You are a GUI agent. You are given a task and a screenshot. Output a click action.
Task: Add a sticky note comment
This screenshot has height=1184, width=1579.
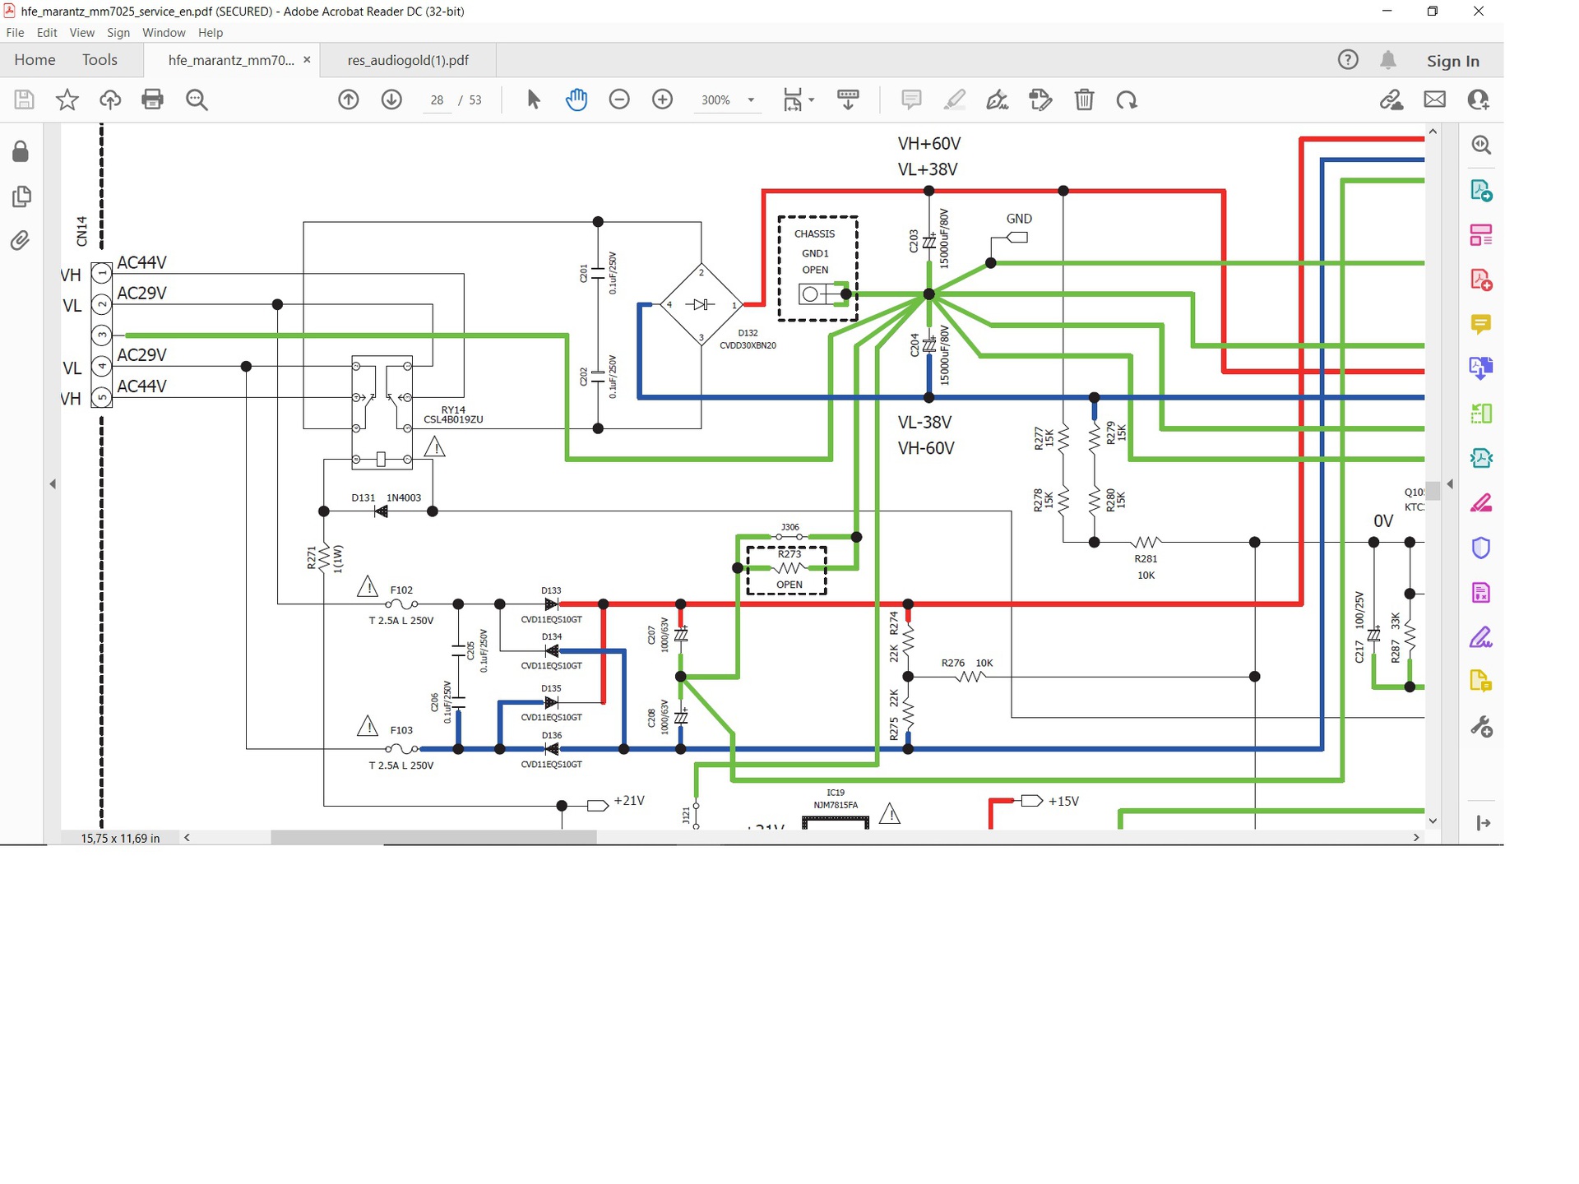pyautogui.click(x=910, y=99)
